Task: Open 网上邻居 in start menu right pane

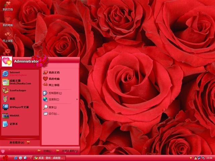Action: click(60, 85)
